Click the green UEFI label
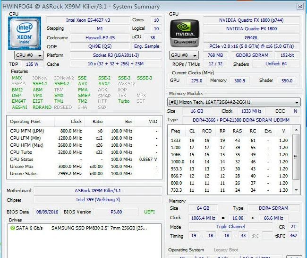This screenshot has width=307, height=258. tap(149, 212)
